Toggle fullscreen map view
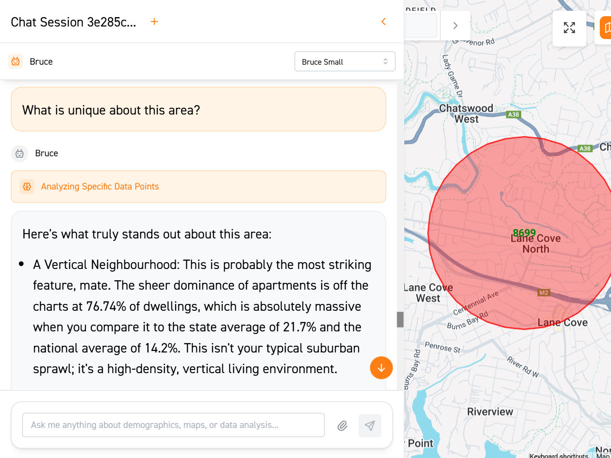Viewport: 611px width, 458px height. [x=569, y=28]
